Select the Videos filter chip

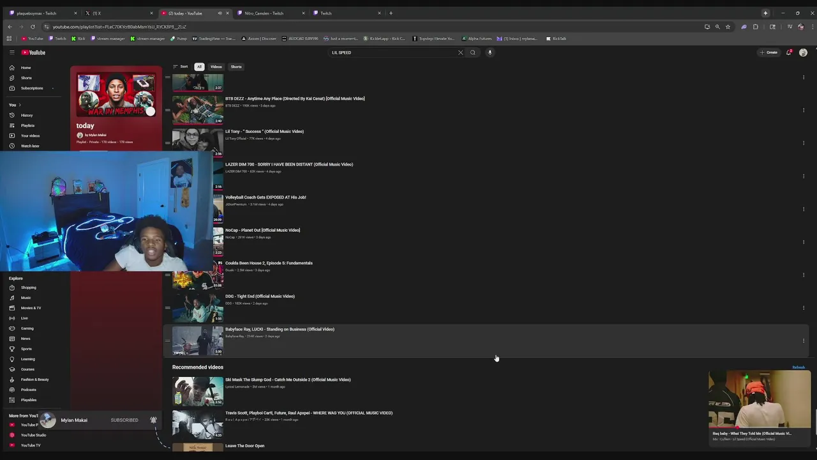(x=216, y=66)
